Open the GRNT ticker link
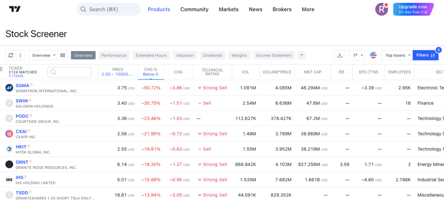 (22, 162)
